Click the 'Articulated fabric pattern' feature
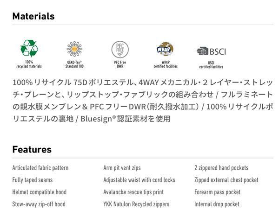The width and height of the screenshot is (279, 216). (x=40, y=168)
